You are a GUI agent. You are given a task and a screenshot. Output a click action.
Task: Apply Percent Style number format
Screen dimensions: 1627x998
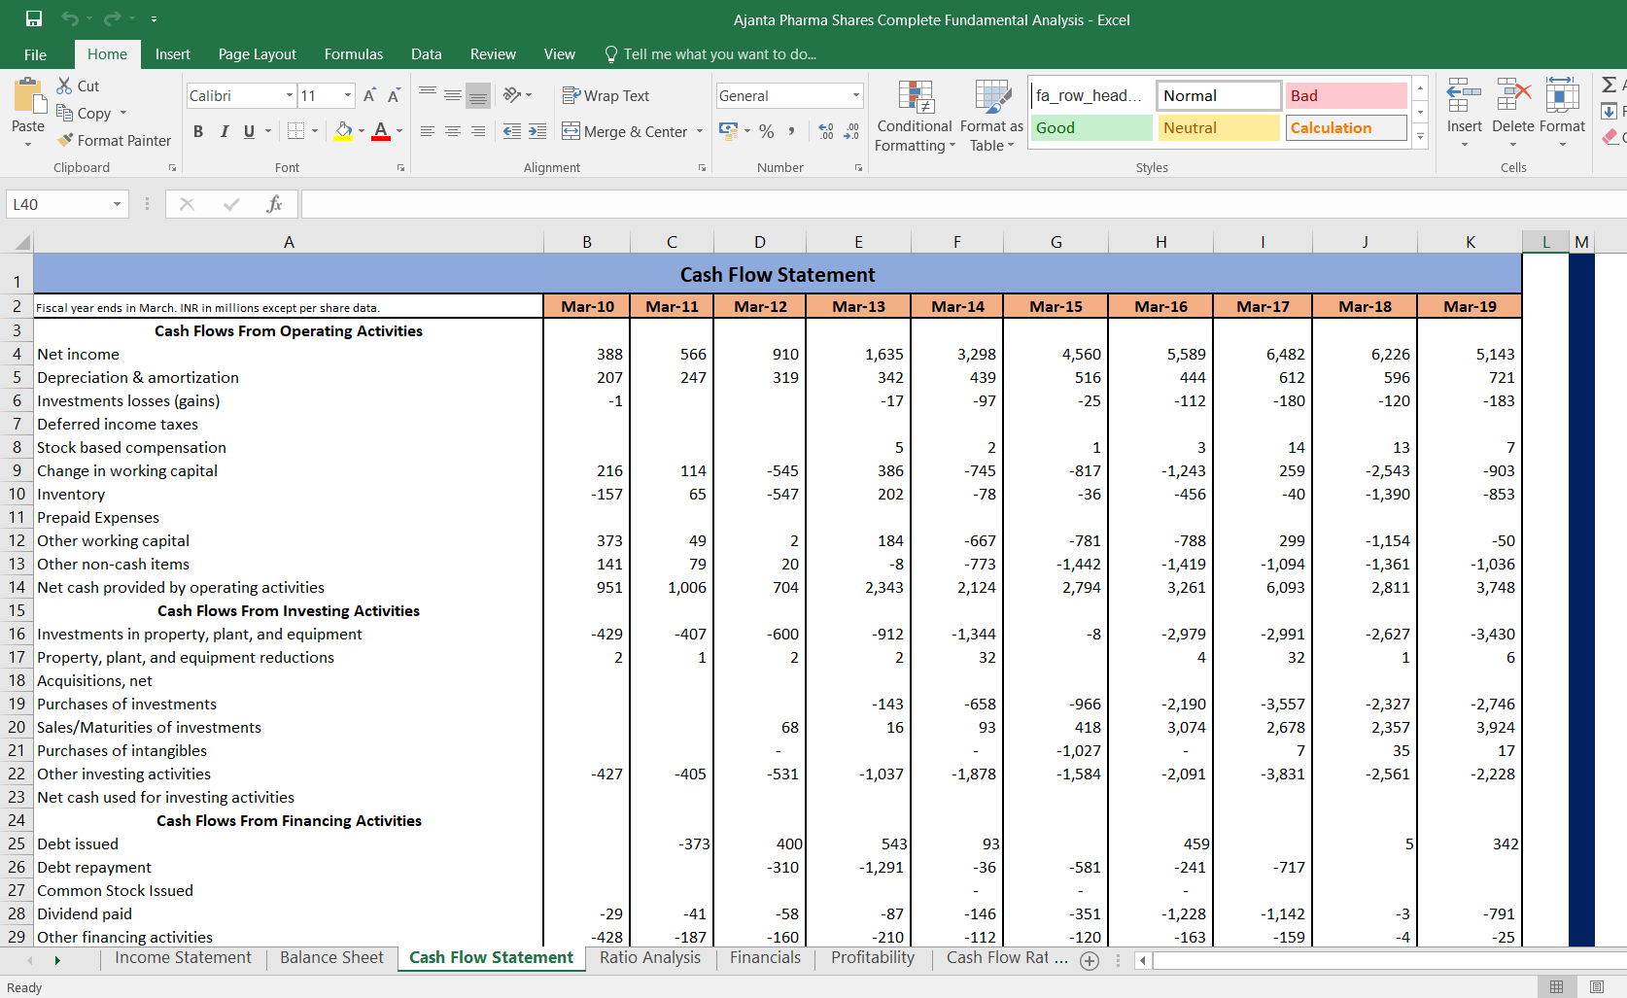(767, 131)
